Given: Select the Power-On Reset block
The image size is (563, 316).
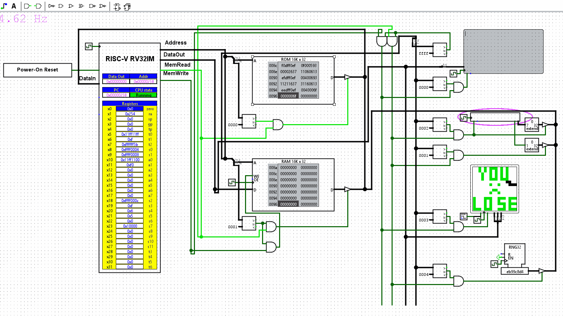Looking at the screenshot, I should coord(37,70).
